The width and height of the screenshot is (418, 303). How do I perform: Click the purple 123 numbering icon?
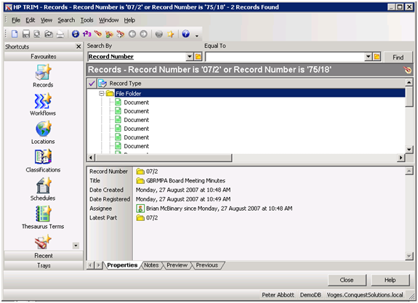(x=87, y=34)
